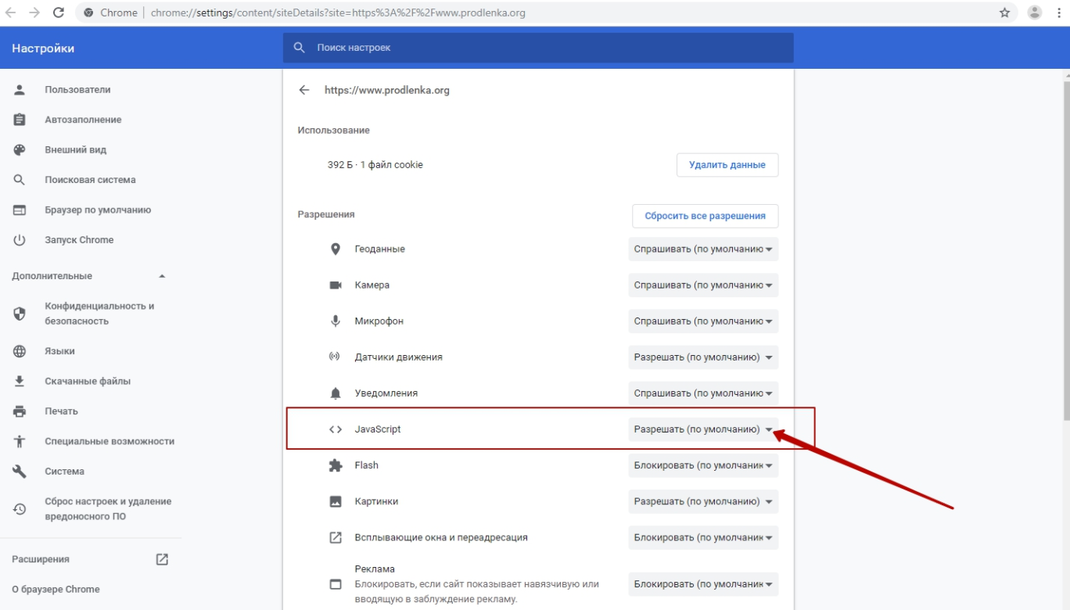Click the shield icon for Конфиденциальность и безопасность
Viewport: 1070px width, 610px height.
(20, 314)
